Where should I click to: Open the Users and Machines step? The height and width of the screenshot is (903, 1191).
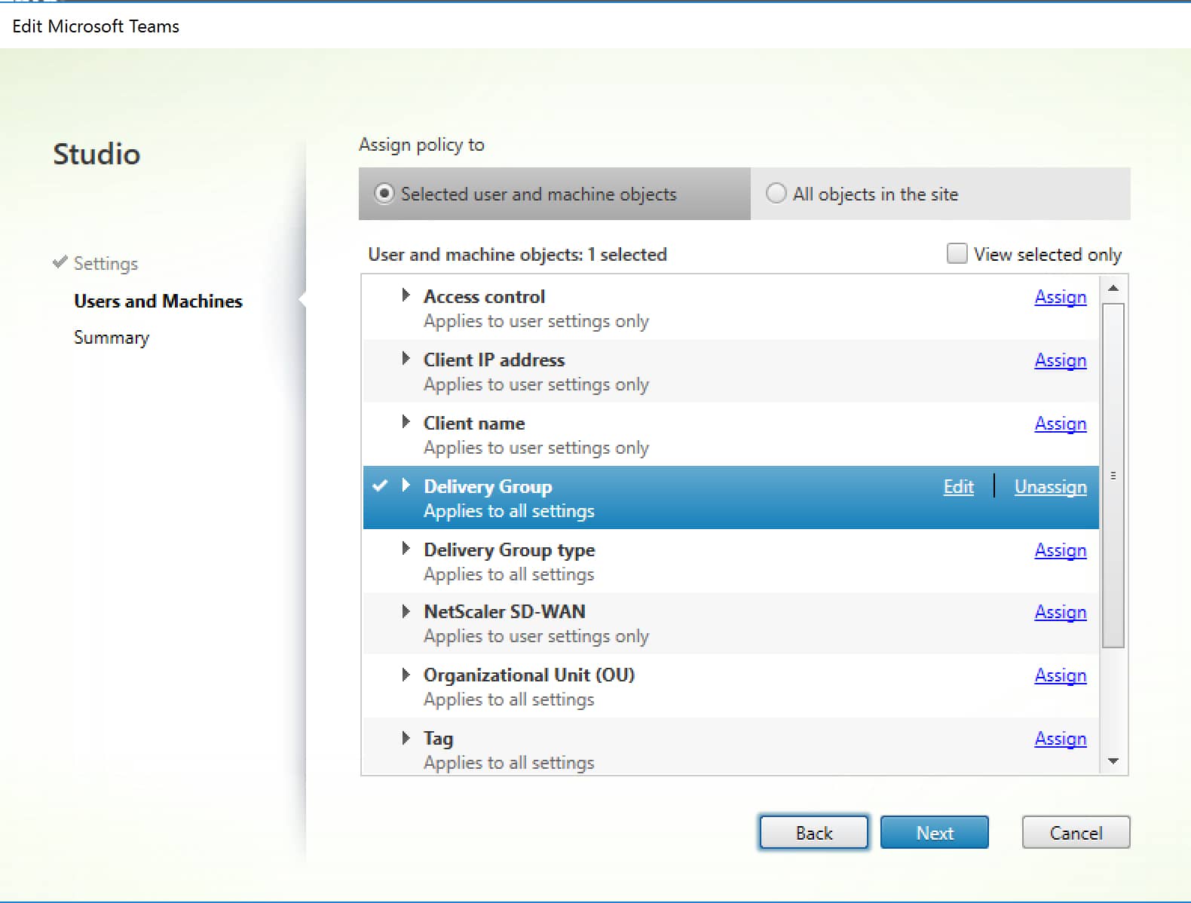coord(158,301)
